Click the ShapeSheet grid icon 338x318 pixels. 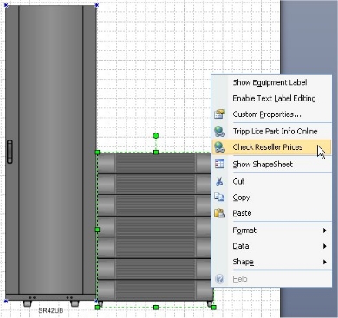219,164
